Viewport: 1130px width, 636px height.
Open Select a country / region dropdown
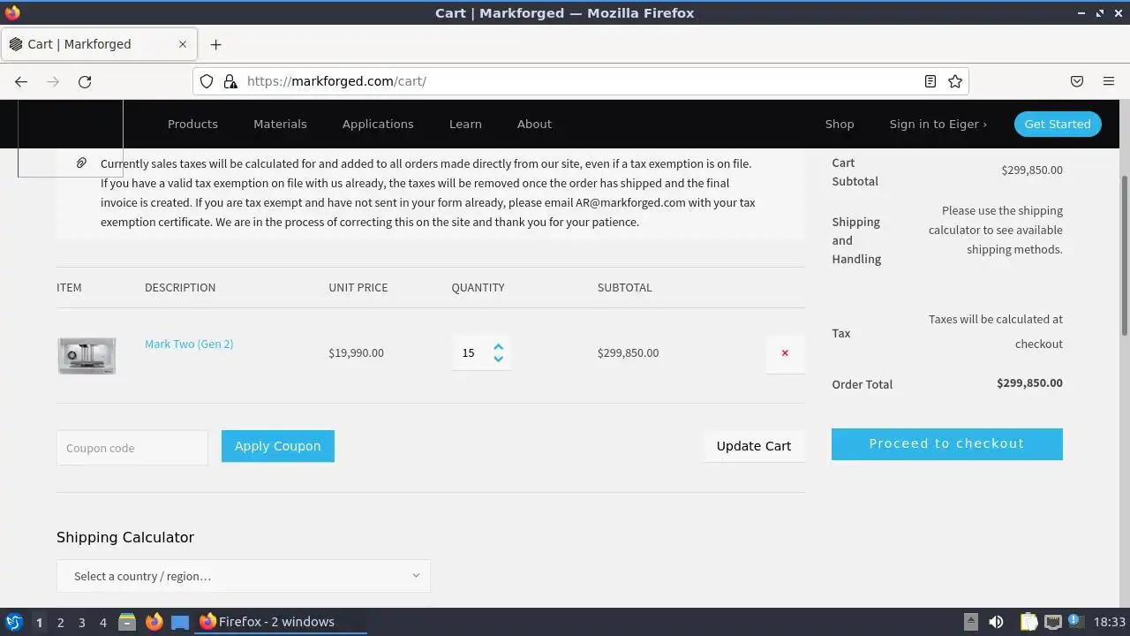tap(244, 576)
